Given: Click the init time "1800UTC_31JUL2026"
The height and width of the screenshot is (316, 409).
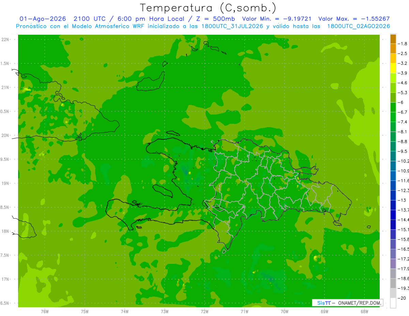Looking at the screenshot, I should [x=232, y=26].
